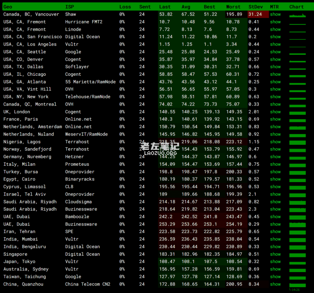Click the Worst column header
The image size is (314, 293).
tap(233, 7)
